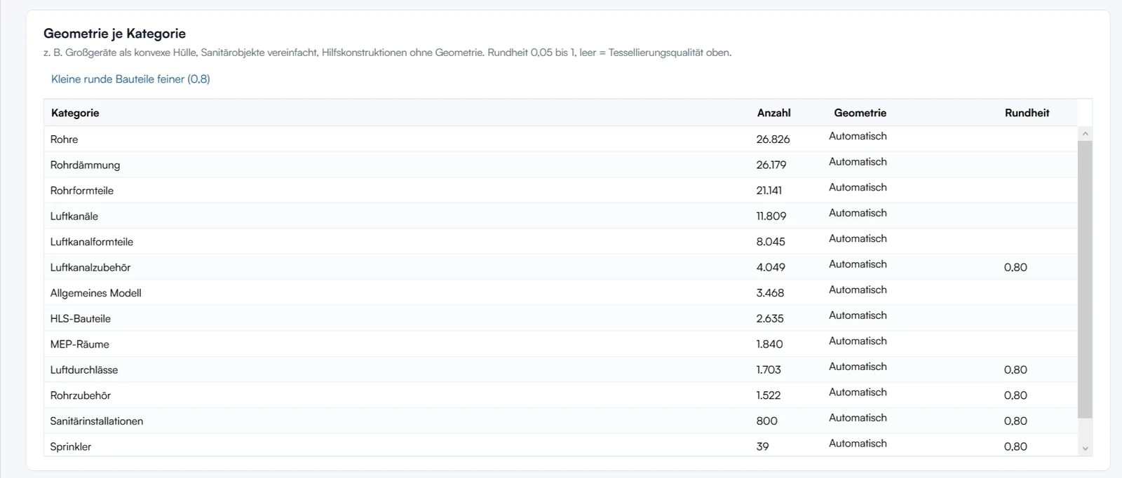1122x478 pixels.
Task: Click the table's vertical scrollbar thumb
Action: click(1085, 279)
